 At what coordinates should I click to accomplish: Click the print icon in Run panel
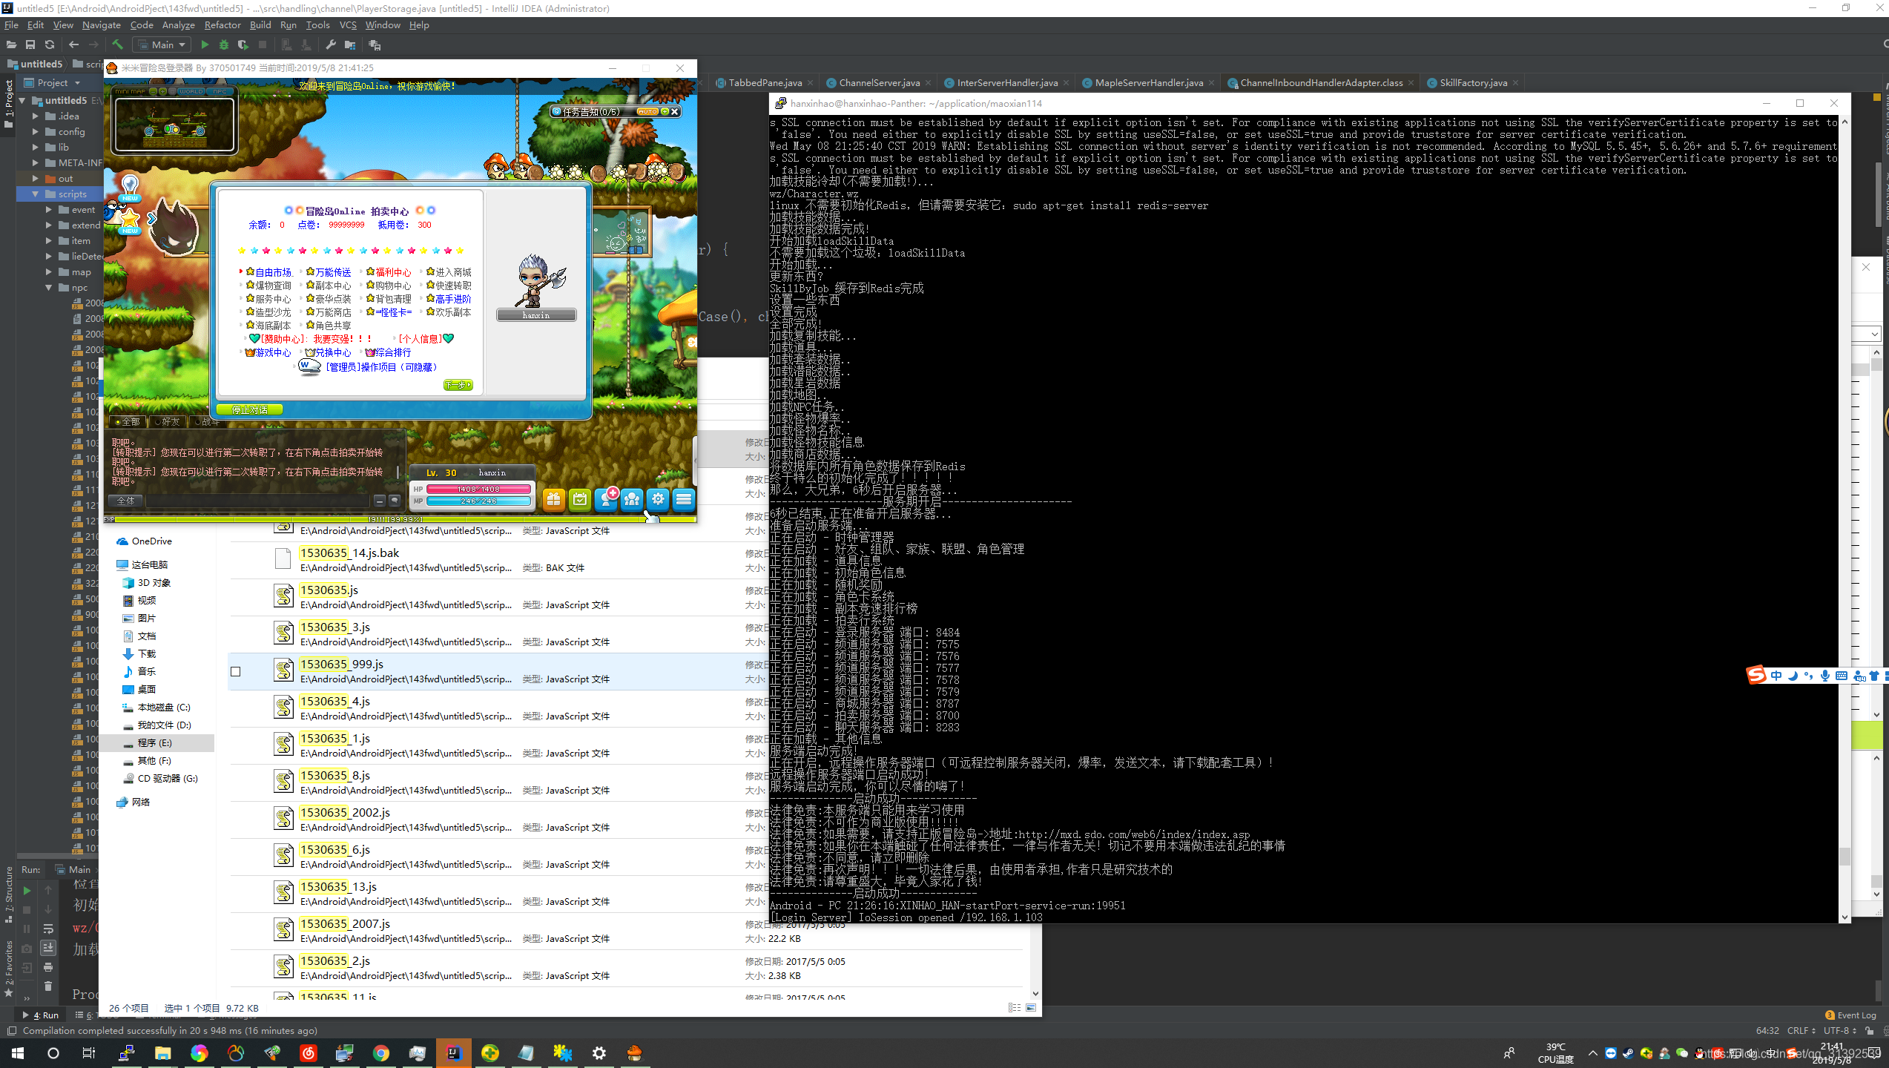point(48,967)
